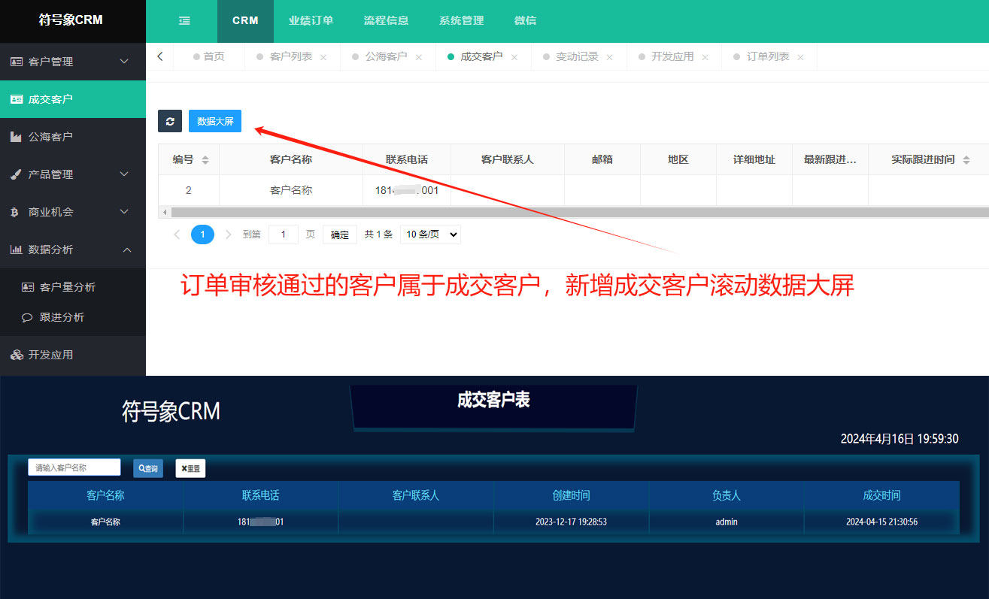Collapse the 数据分析 menu
This screenshot has height=599, width=989.
pos(126,250)
